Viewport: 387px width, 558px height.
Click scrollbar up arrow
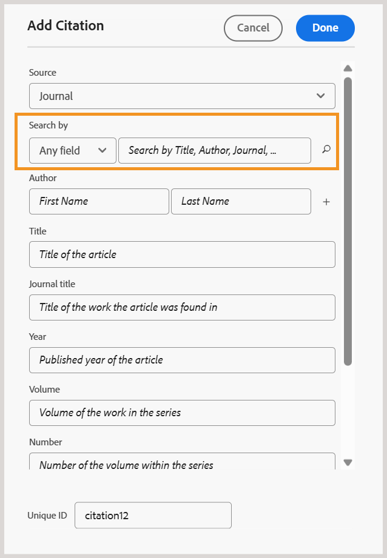click(x=348, y=68)
